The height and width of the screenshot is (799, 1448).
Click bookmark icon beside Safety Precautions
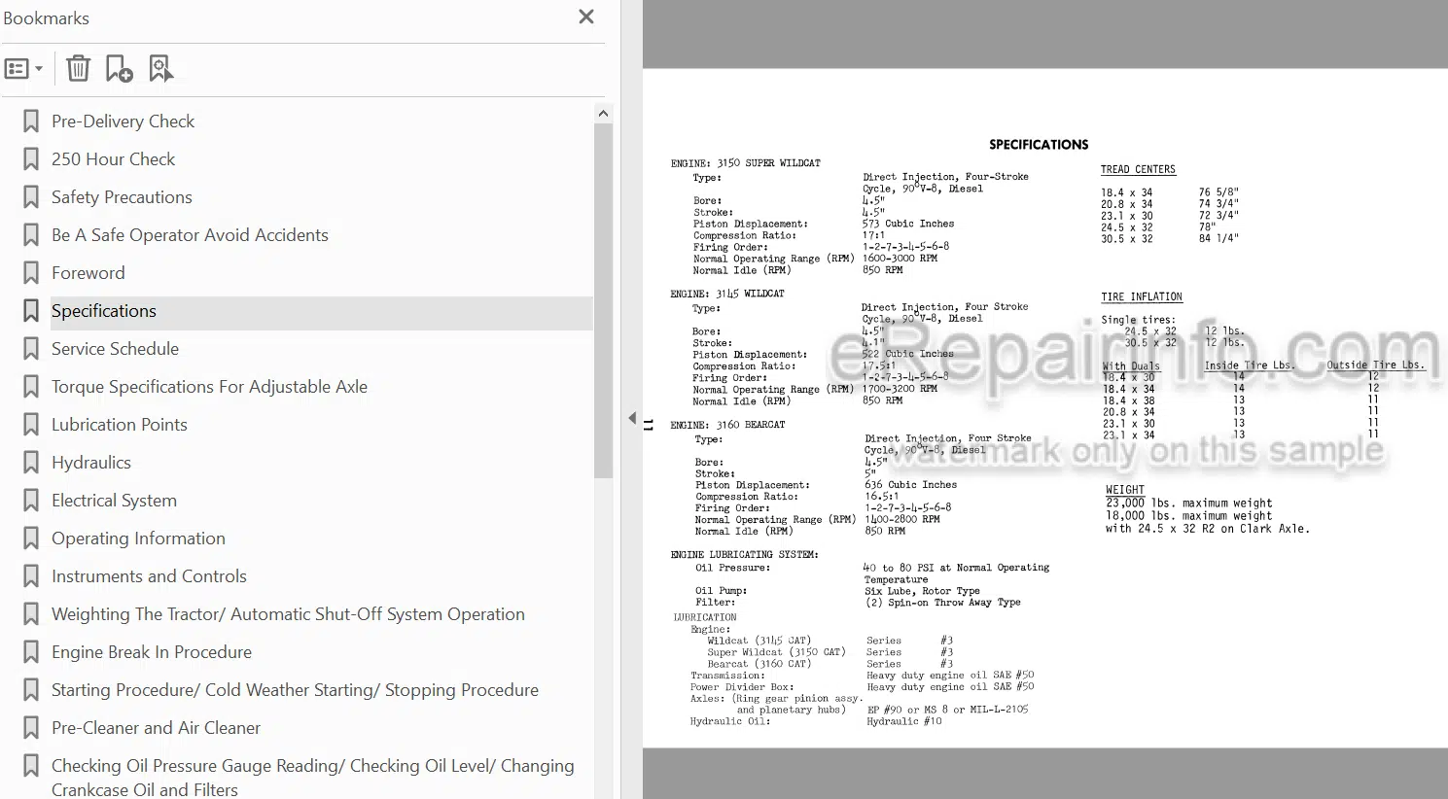(x=31, y=197)
